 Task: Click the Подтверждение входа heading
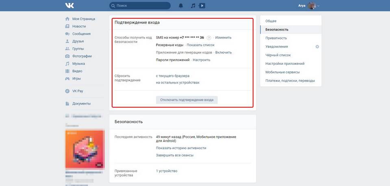point(137,23)
